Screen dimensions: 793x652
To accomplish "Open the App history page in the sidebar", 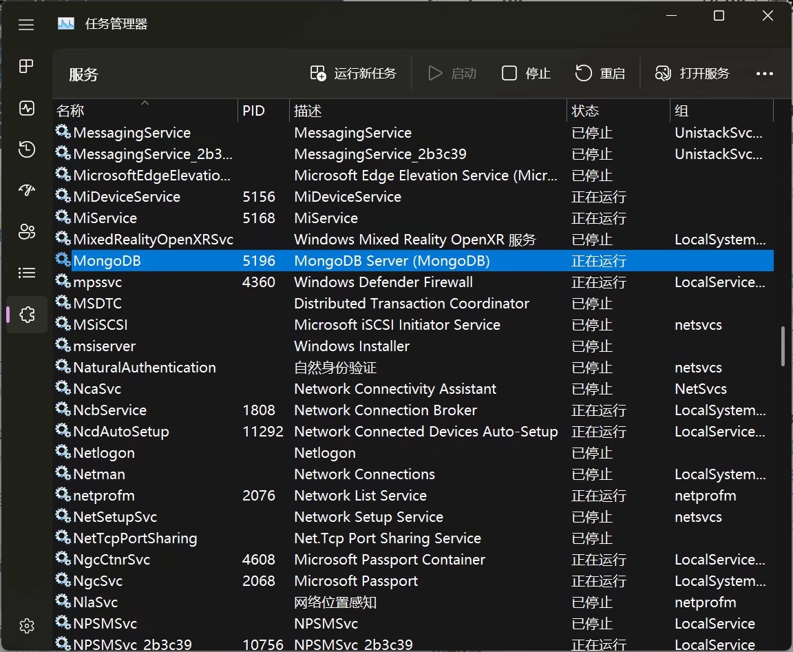I will pyautogui.click(x=26, y=149).
